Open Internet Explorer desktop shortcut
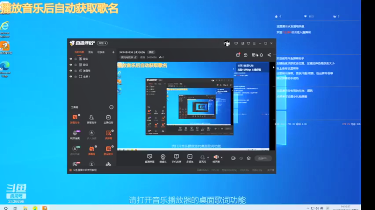Image resolution: width=375 pixels, height=210 pixels. 5,29
